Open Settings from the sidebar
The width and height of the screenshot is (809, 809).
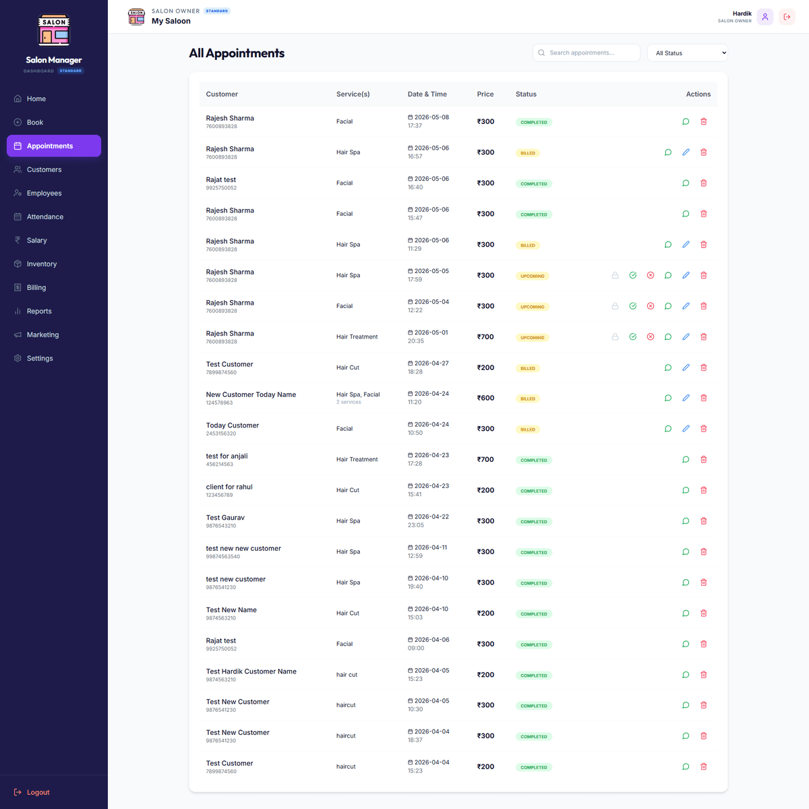tap(54, 358)
